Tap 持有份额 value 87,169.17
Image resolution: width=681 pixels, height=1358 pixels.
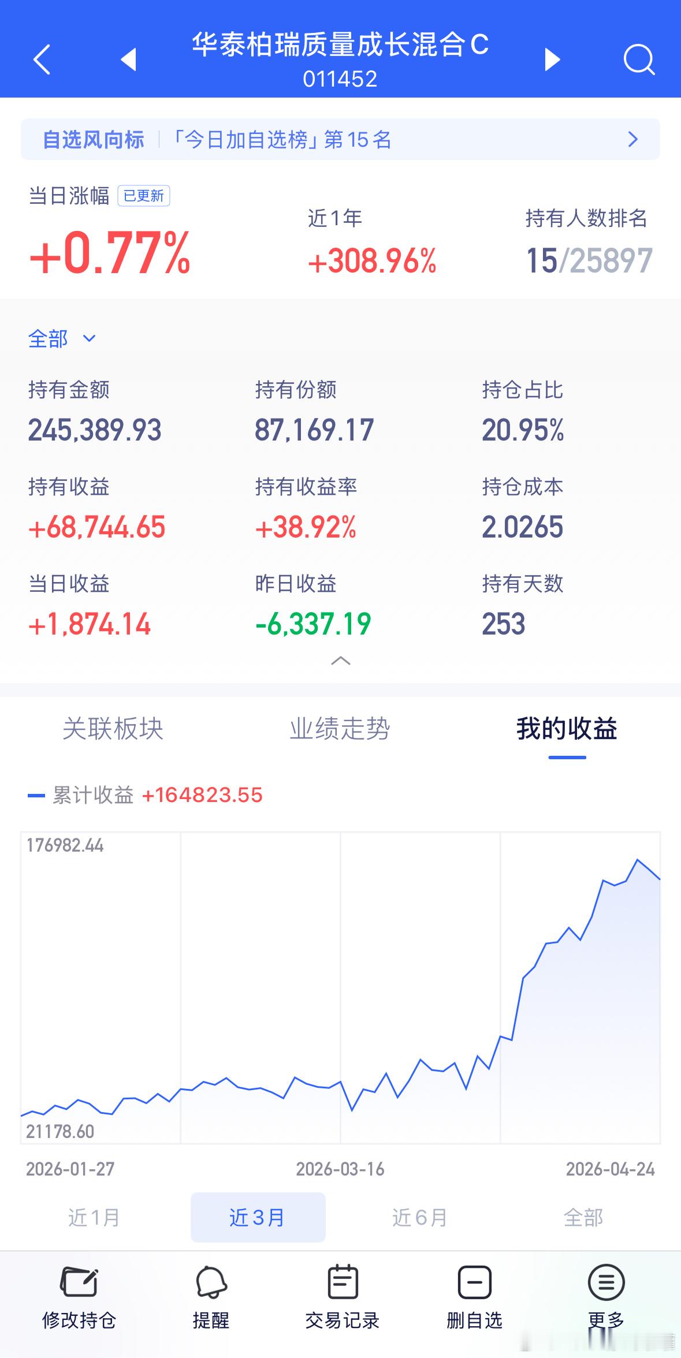[314, 430]
